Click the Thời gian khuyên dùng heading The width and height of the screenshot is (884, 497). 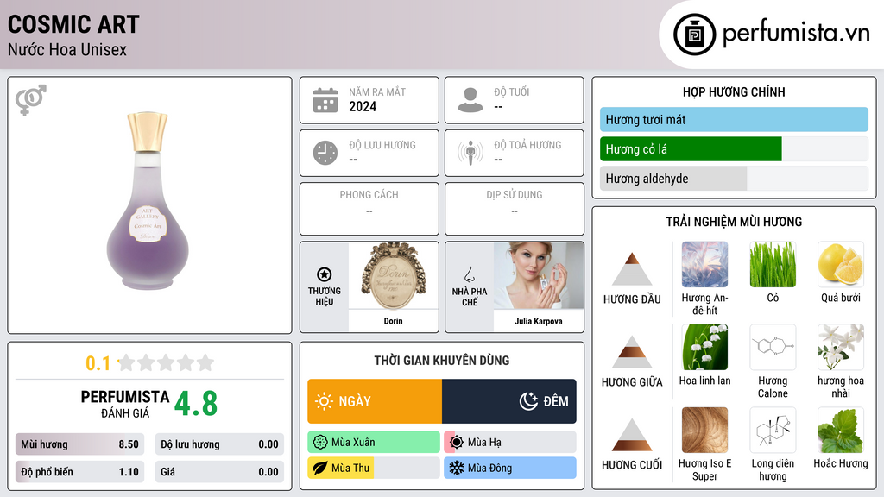(x=442, y=361)
